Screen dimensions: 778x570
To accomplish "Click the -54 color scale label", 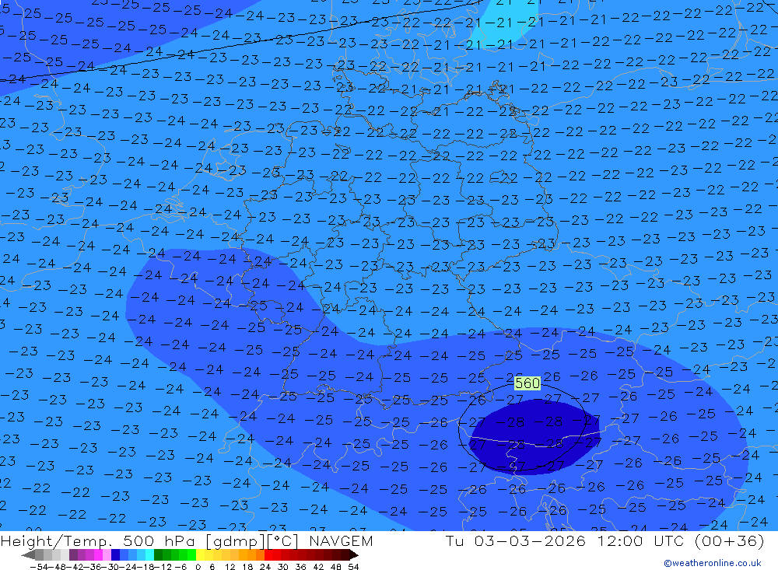I will (x=39, y=567).
